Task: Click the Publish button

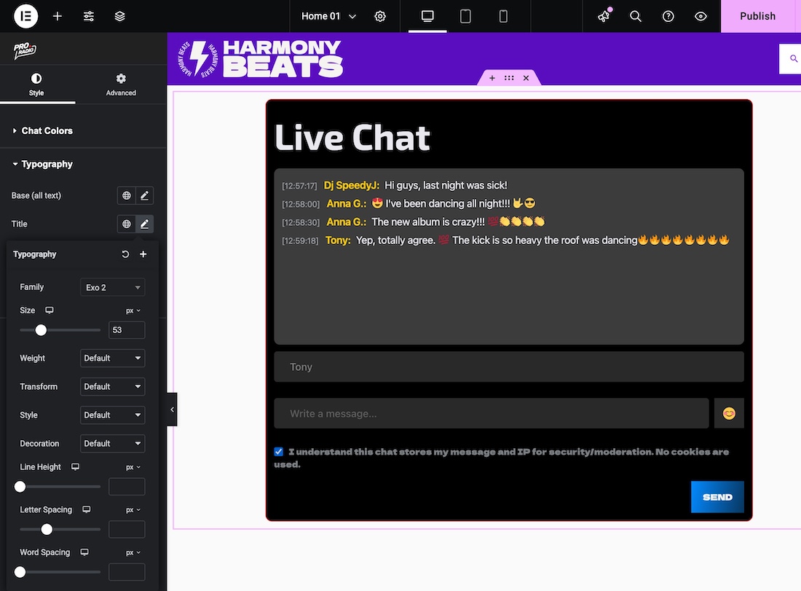Action: pyautogui.click(x=757, y=16)
